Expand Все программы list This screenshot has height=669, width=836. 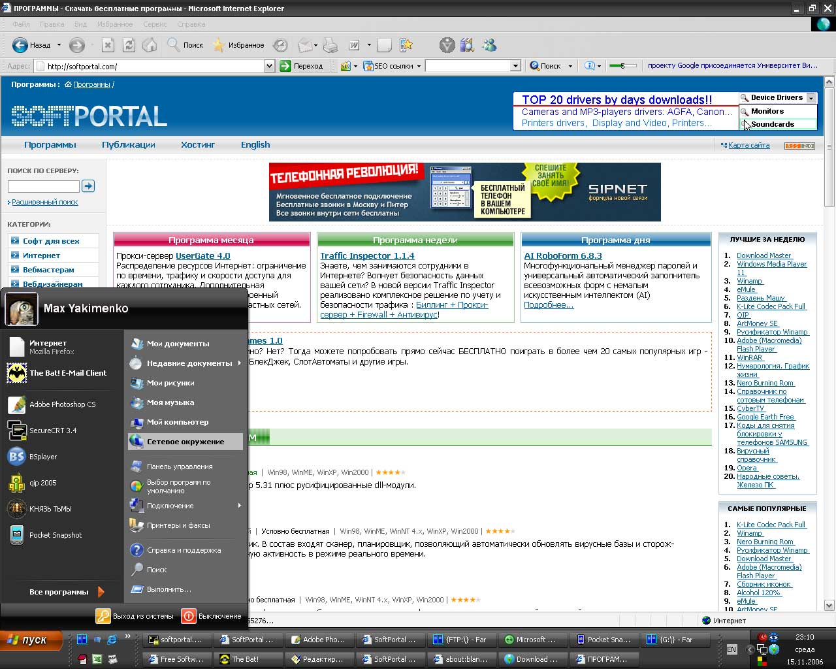pos(65,592)
